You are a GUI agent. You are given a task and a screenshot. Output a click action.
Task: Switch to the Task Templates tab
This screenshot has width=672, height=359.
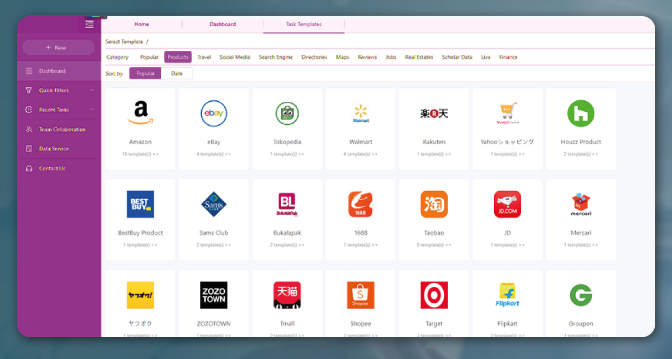pos(304,24)
